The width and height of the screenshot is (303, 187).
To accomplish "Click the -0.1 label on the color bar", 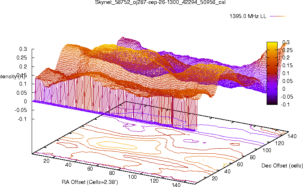I will tap(285, 104).
